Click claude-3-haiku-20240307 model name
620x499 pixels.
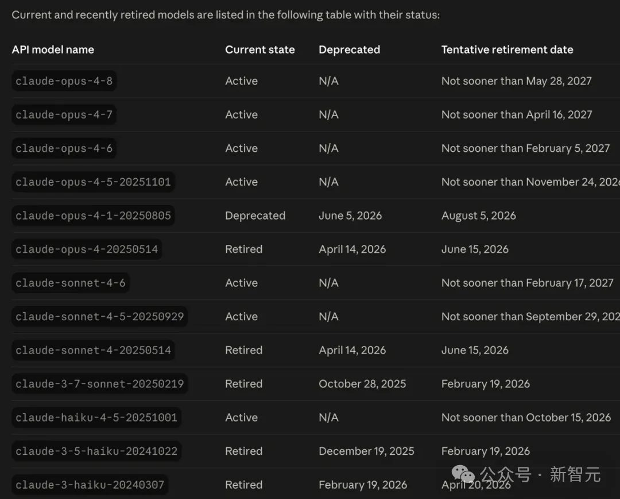(x=90, y=485)
